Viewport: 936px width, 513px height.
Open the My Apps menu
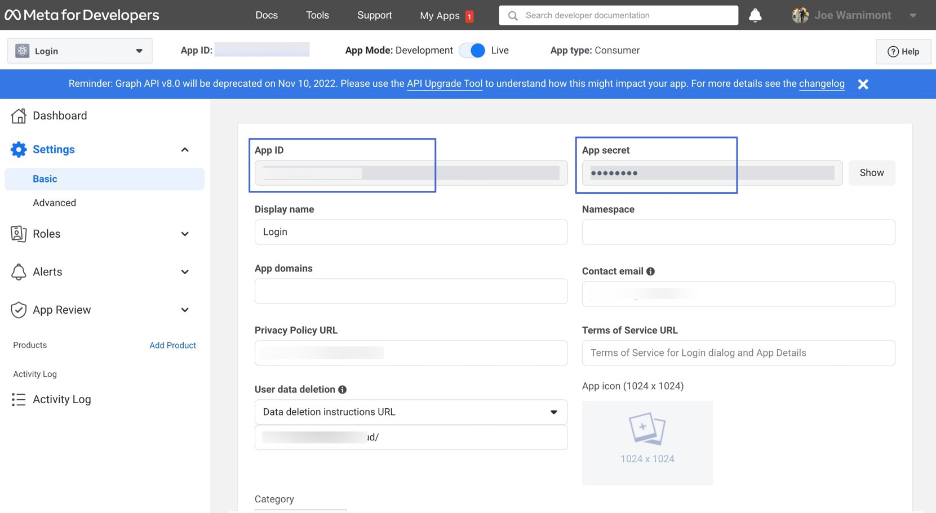[x=441, y=15]
